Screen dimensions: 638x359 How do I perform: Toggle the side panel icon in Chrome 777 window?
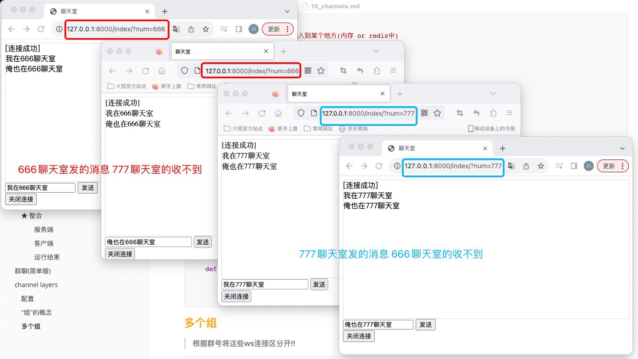click(574, 166)
